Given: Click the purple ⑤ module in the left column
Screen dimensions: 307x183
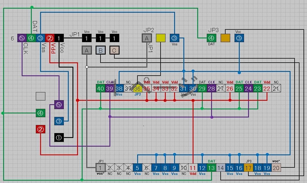Looking at the screenshot, I should click(59, 105).
